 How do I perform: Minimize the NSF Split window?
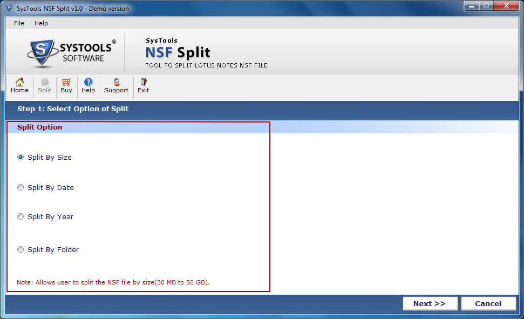472,6
